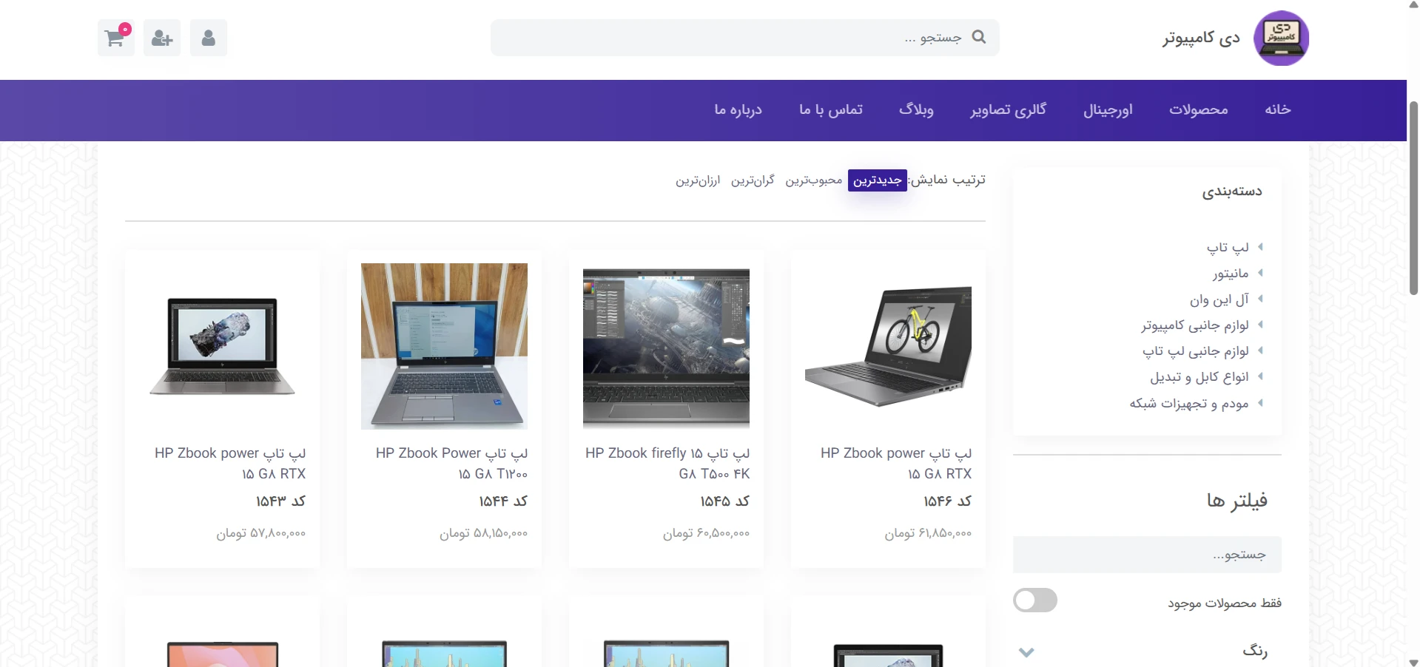The image size is (1420, 667).
Task: Click the arrow beside آل این وان category
Action: (1260, 299)
